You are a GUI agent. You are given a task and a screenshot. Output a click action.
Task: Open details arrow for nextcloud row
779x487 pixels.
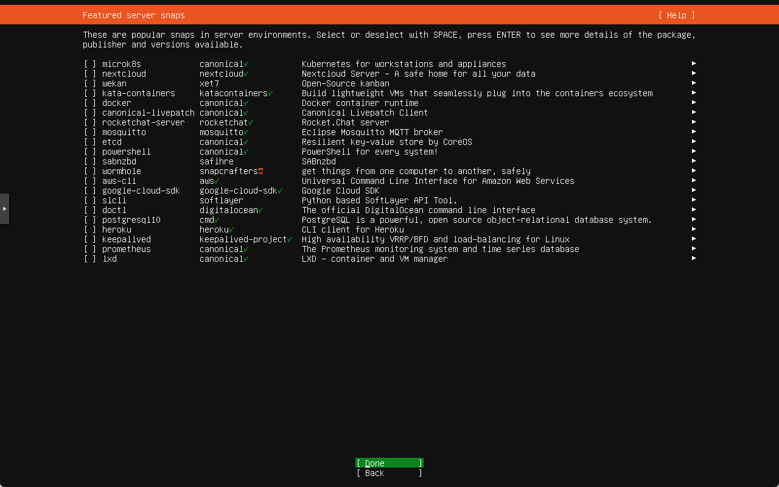[x=694, y=73]
